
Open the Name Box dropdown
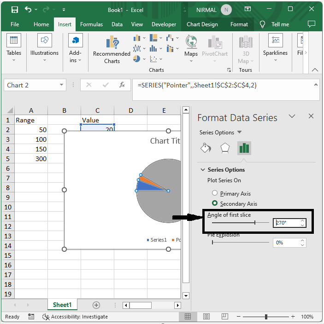pyautogui.click(x=61, y=85)
